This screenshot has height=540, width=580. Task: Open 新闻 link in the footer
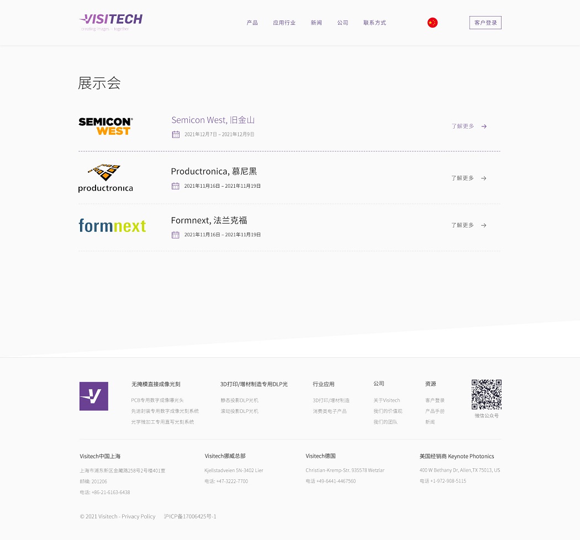(430, 422)
